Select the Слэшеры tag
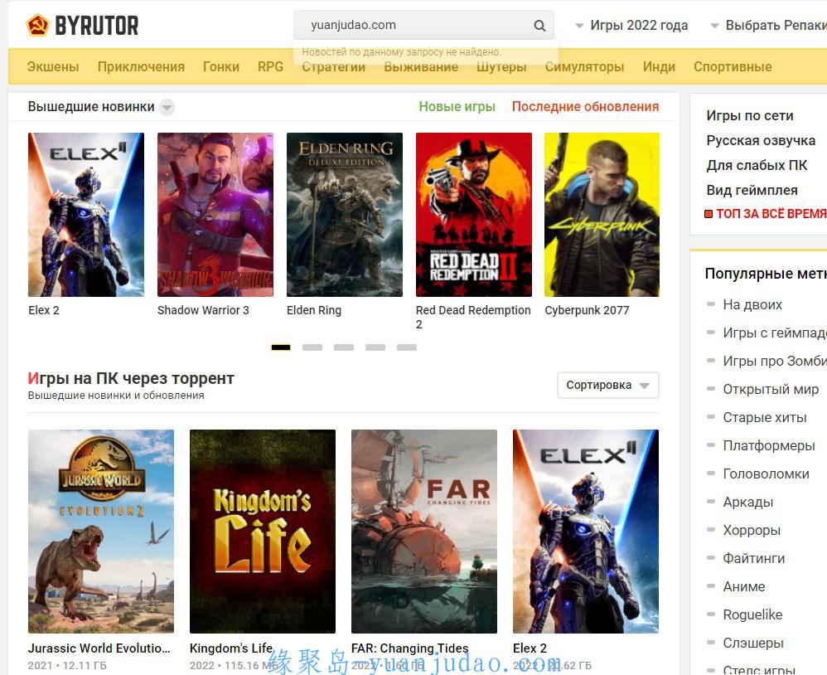827x675 pixels. (x=753, y=643)
